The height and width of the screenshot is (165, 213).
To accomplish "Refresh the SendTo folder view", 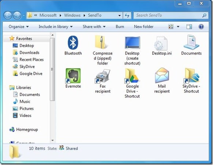I will pos(127,15).
